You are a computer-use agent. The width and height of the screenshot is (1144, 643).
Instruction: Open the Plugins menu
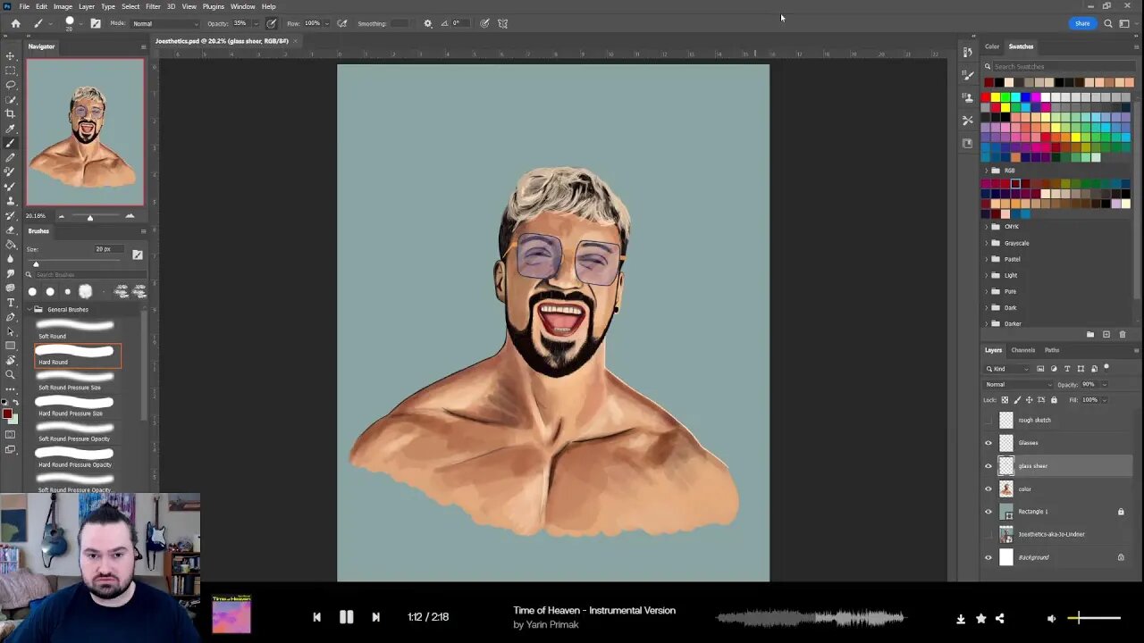[x=214, y=6]
